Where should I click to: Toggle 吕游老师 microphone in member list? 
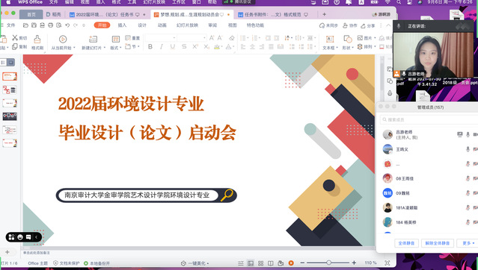(468, 134)
